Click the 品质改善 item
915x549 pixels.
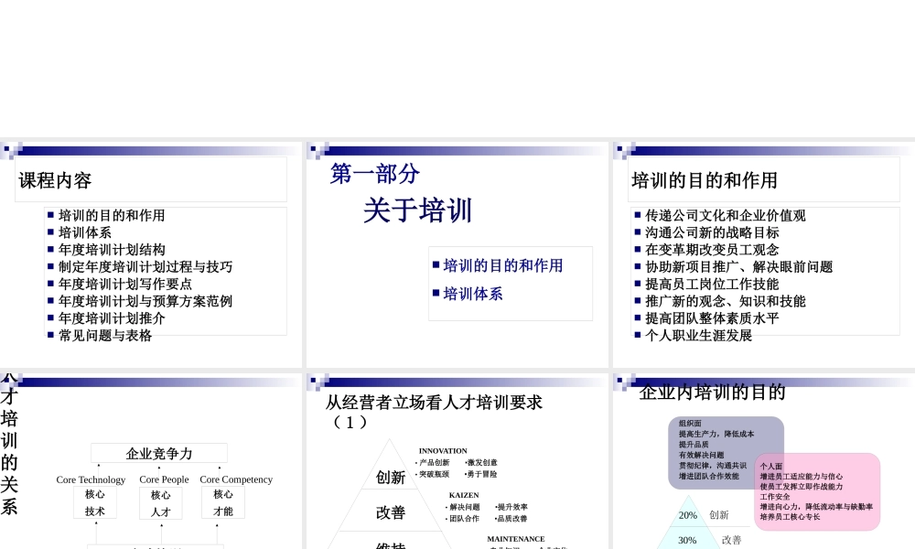[511, 518]
